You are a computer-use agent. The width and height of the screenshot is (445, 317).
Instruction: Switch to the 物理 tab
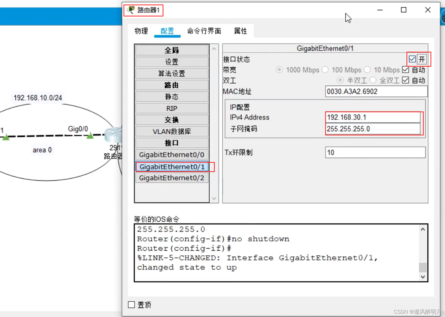(141, 31)
